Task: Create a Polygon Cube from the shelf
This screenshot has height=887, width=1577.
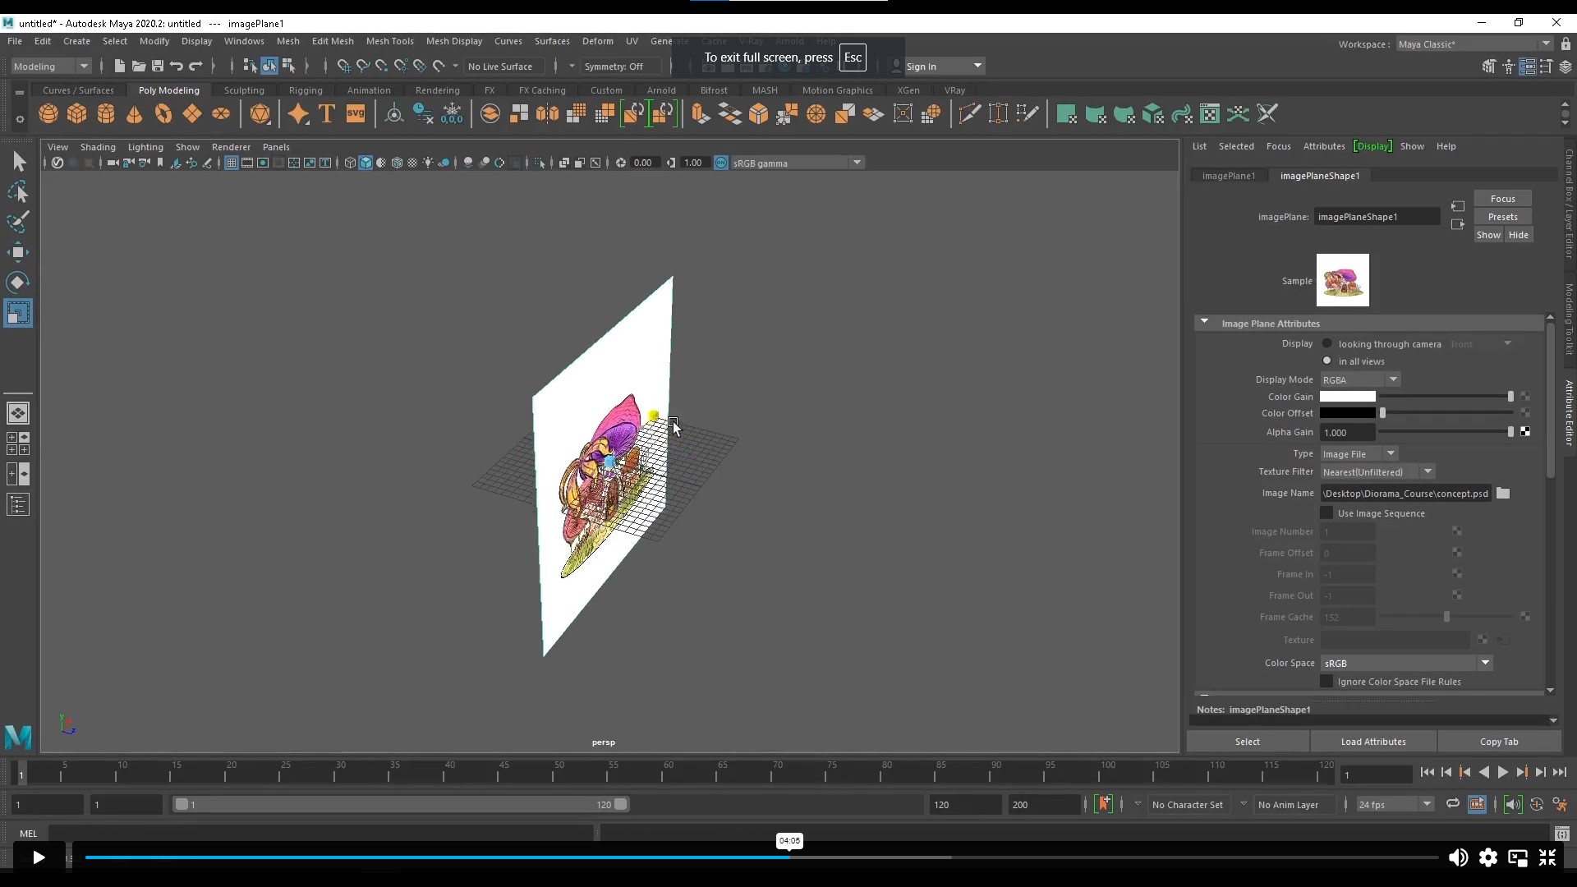Action: (76, 113)
